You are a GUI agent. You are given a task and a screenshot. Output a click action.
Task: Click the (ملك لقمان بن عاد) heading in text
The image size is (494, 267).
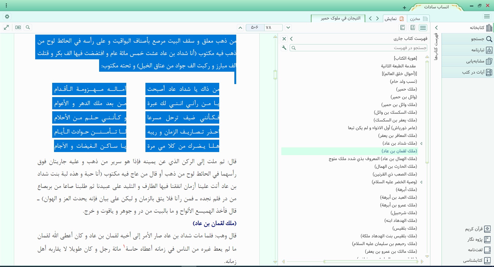click(x=215, y=223)
